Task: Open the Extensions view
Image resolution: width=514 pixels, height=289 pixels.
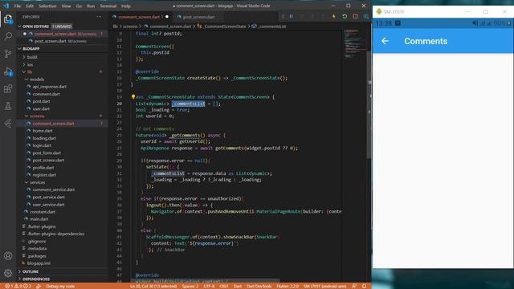Action: pos(8,89)
